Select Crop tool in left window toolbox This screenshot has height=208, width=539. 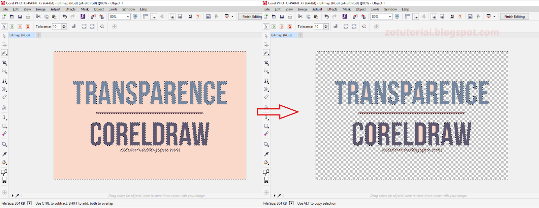(x=4, y=63)
